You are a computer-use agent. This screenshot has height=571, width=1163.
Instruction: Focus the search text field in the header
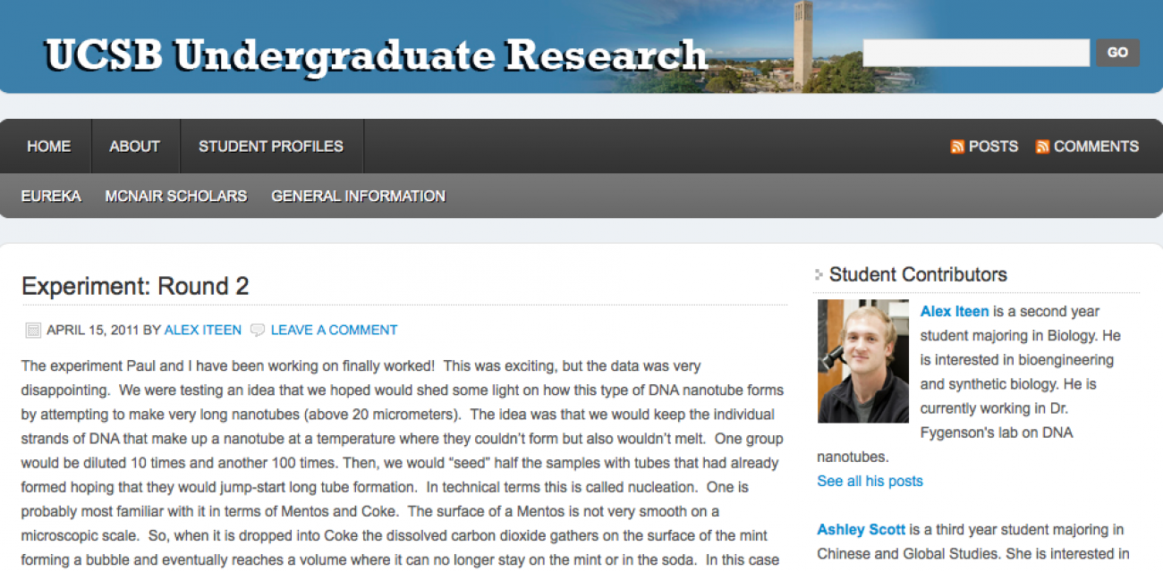(x=975, y=53)
